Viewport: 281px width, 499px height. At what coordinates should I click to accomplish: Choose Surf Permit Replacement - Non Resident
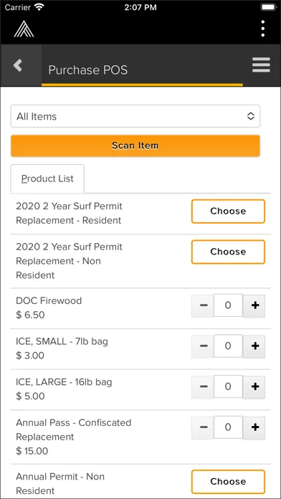click(x=228, y=252)
